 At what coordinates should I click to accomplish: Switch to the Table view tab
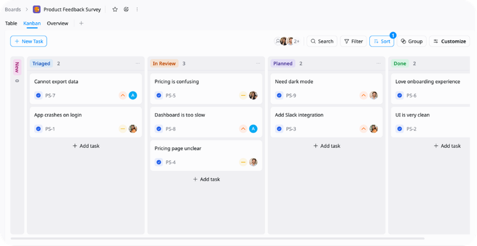click(x=11, y=23)
